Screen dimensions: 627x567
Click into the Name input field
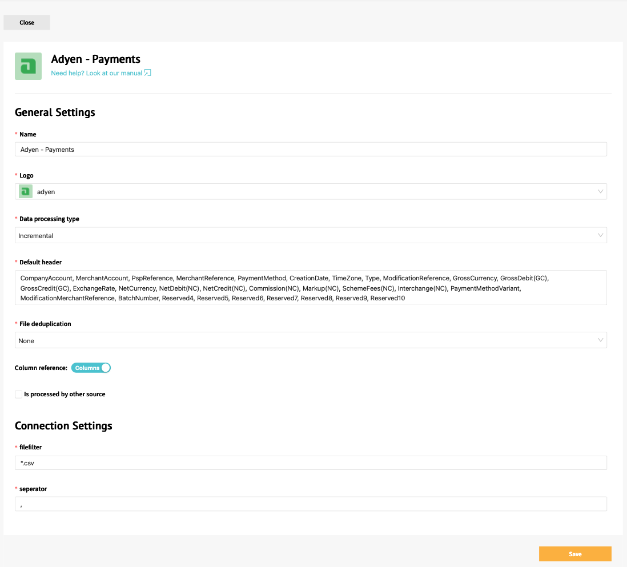click(311, 150)
